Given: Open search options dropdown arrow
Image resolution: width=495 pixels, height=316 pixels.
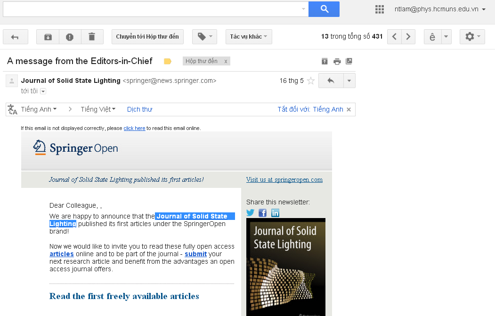Looking at the screenshot, I should pyautogui.click(x=303, y=9).
